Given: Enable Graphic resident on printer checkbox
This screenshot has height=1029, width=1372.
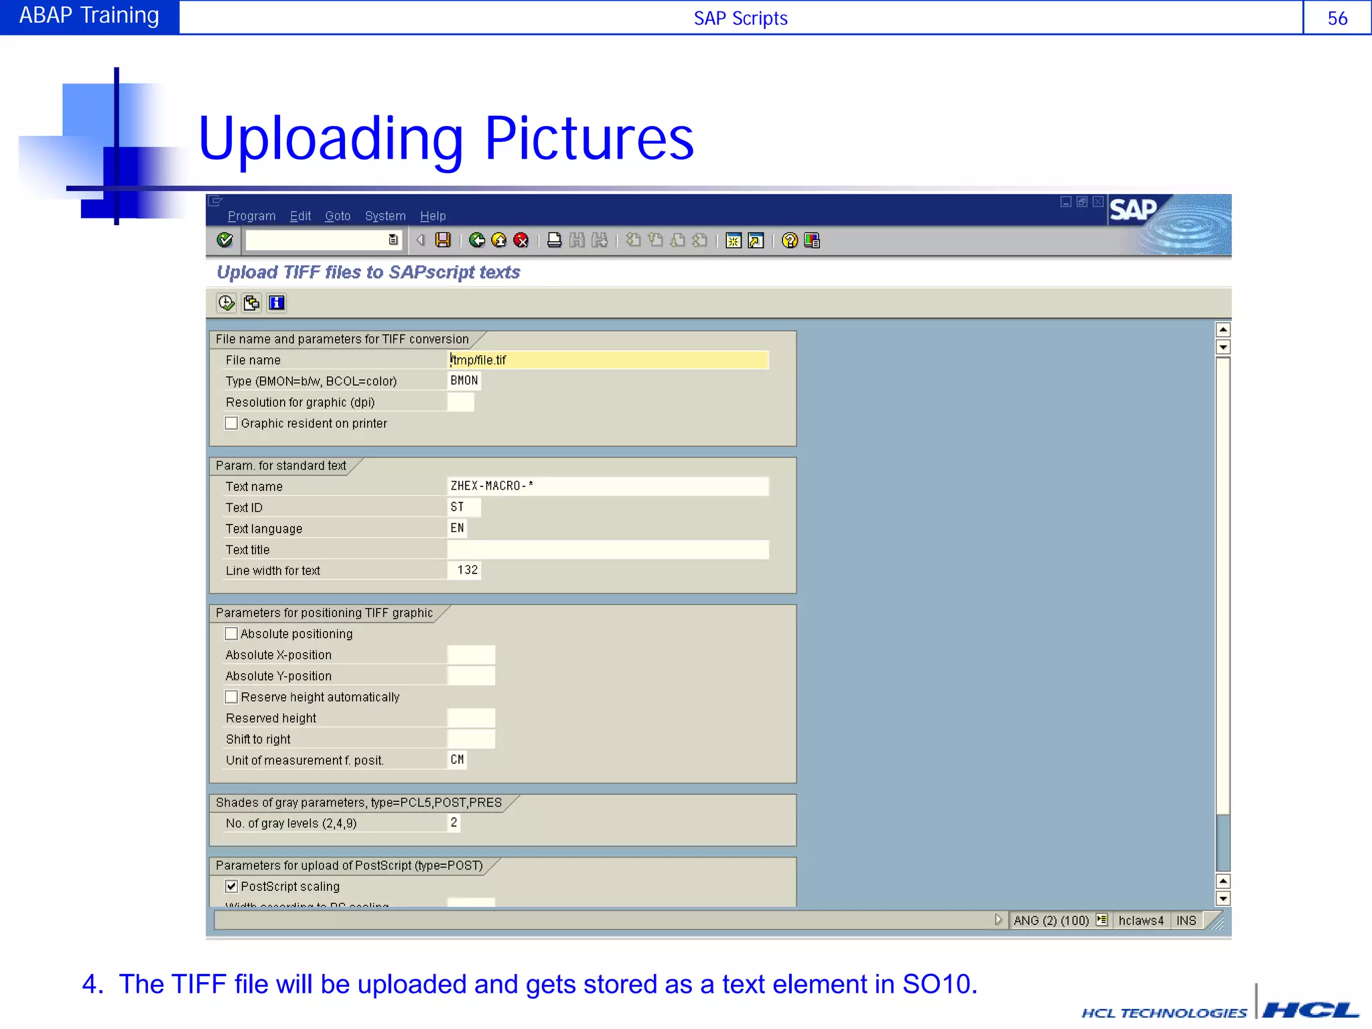Looking at the screenshot, I should pos(231,423).
